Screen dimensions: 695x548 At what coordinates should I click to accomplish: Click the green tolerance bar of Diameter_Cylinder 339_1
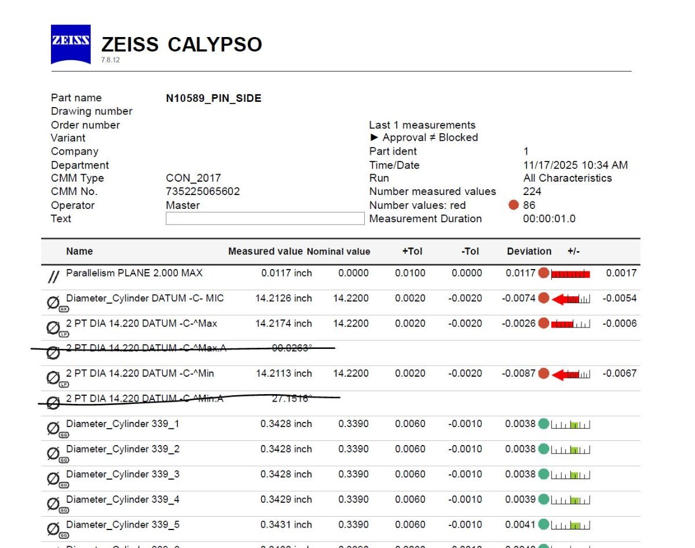[570, 425]
